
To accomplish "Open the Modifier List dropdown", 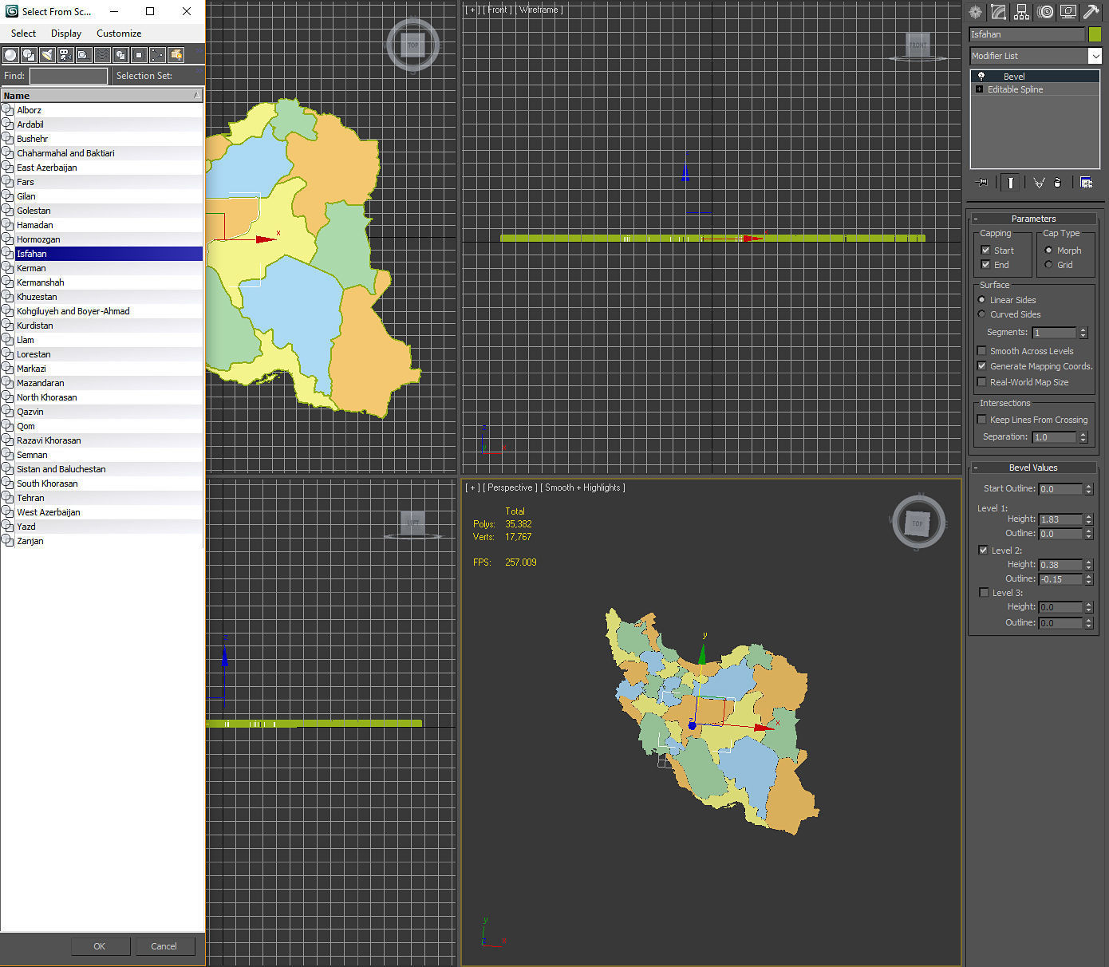I will pos(1098,56).
